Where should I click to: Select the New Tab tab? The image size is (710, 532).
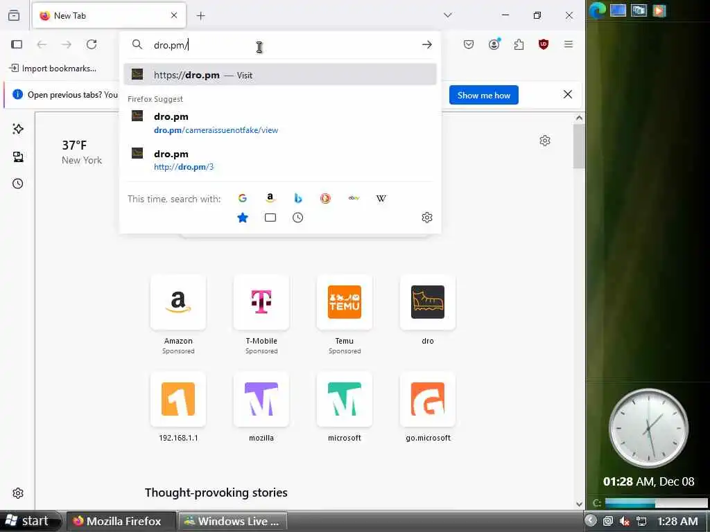pyautogui.click(x=109, y=15)
